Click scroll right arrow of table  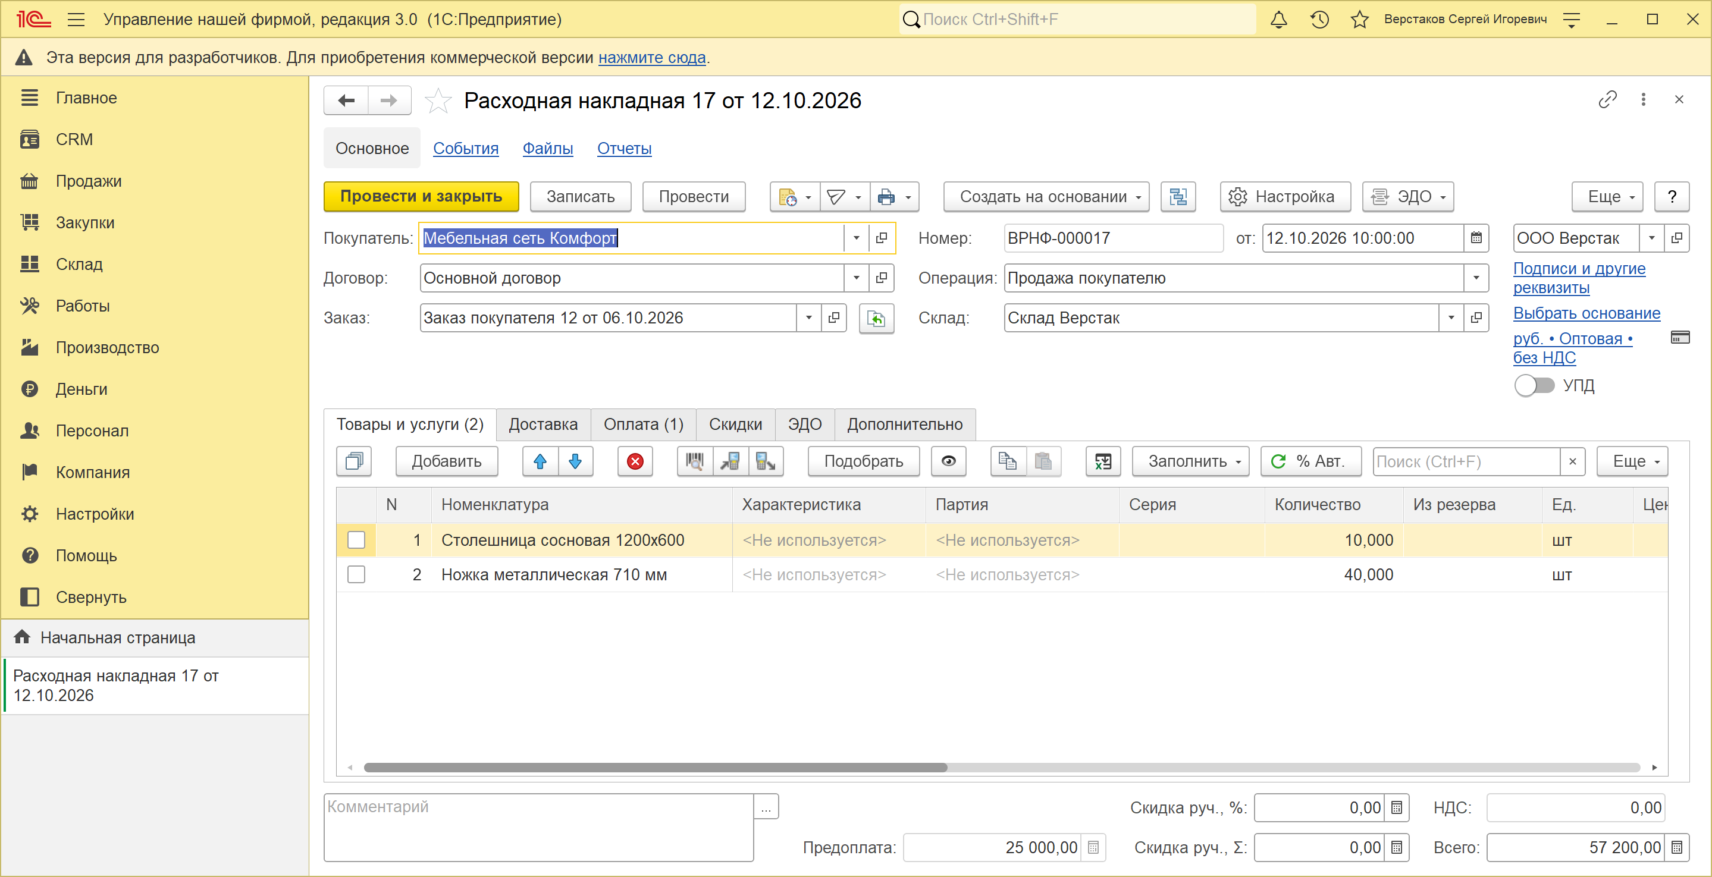(x=1654, y=768)
